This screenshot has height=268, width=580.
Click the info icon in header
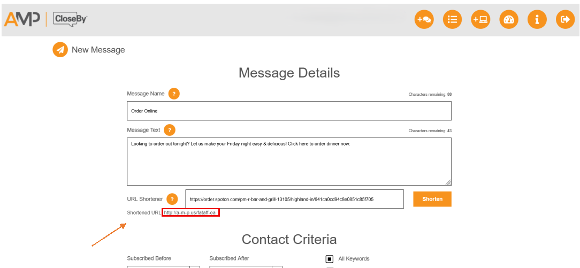[x=537, y=20]
